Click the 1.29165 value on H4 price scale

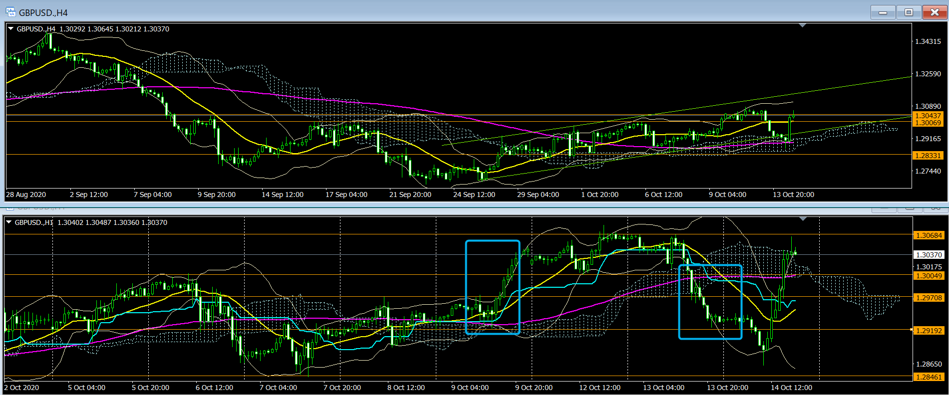pyautogui.click(x=928, y=139)
